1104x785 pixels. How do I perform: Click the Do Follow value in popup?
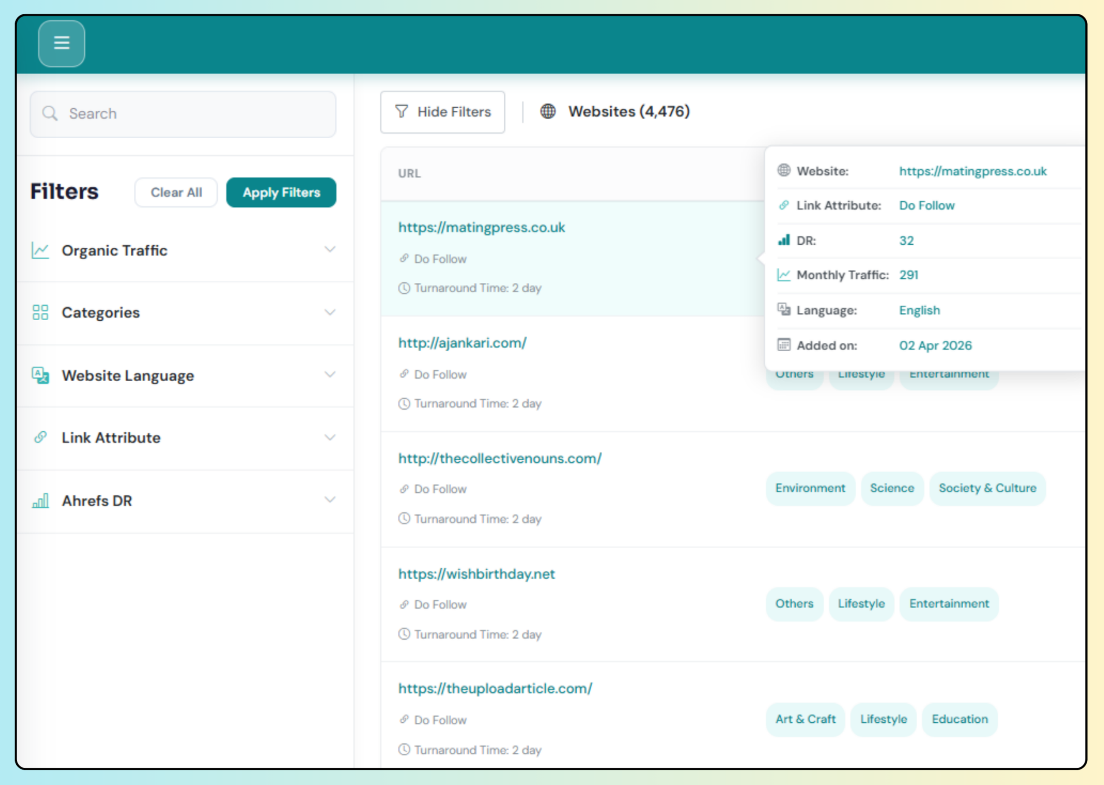[x=926, y=205]
